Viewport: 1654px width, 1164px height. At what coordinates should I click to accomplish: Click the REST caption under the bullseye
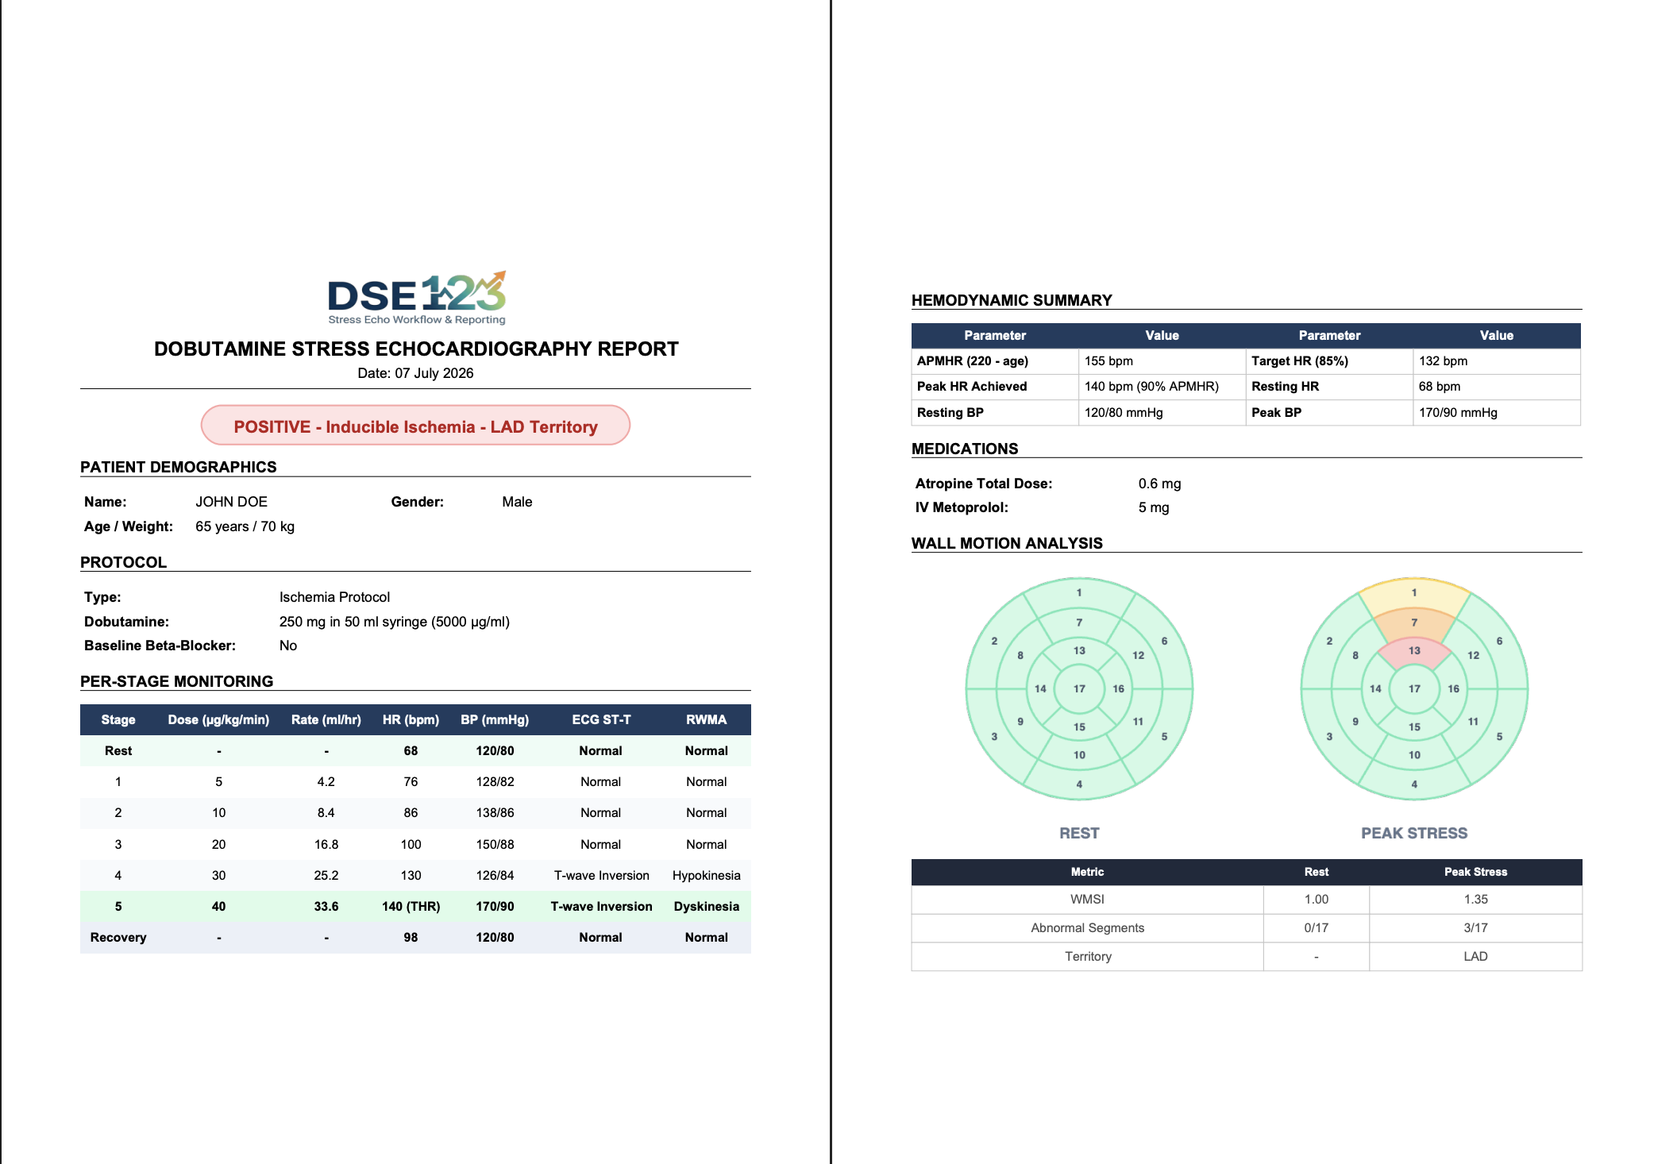[1079, 833]
